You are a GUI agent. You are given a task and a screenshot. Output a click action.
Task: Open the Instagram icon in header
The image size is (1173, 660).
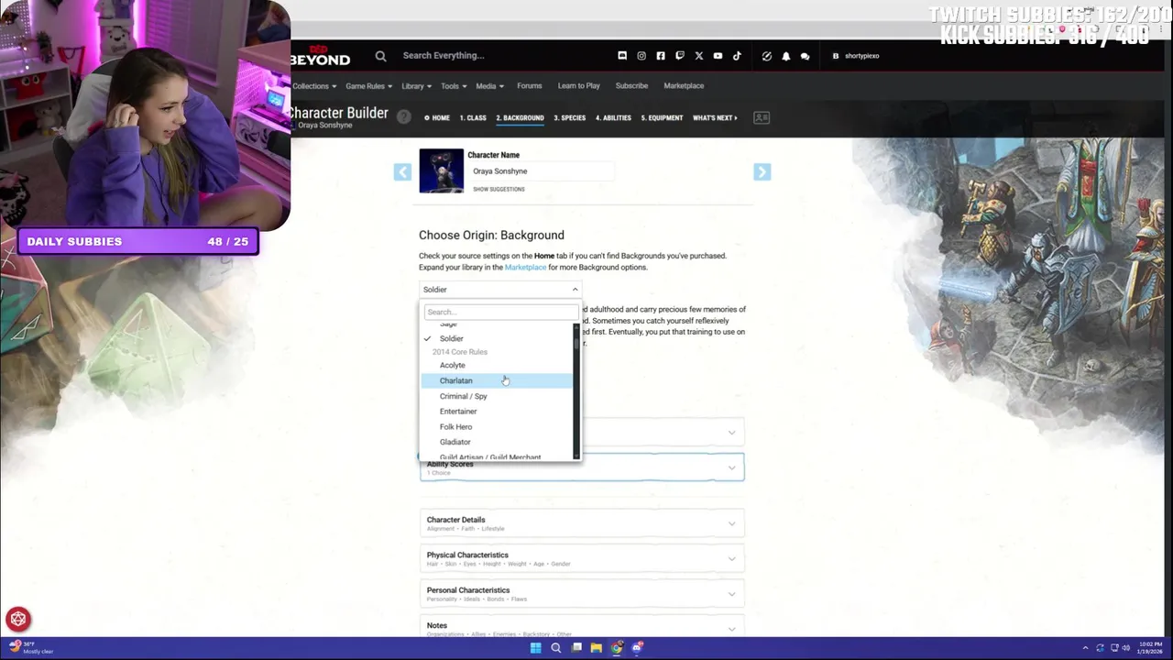click(x=641, y=56)
